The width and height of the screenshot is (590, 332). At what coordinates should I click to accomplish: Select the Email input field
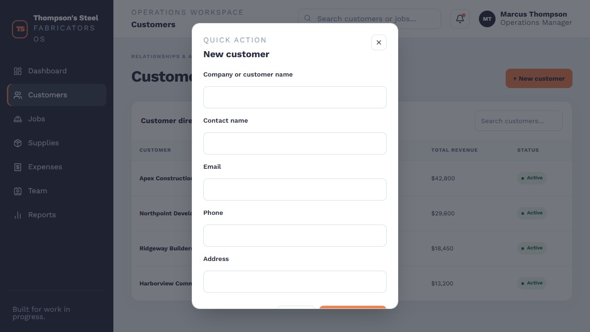[295, 190]
